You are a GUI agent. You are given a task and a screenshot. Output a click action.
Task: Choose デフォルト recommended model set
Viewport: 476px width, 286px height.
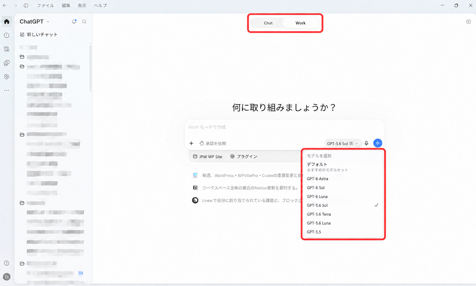coord(343,167)
